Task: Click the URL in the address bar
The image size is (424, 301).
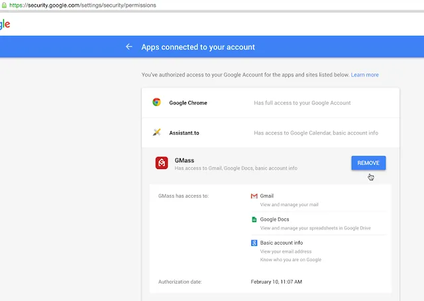Action: pos(83,5)
